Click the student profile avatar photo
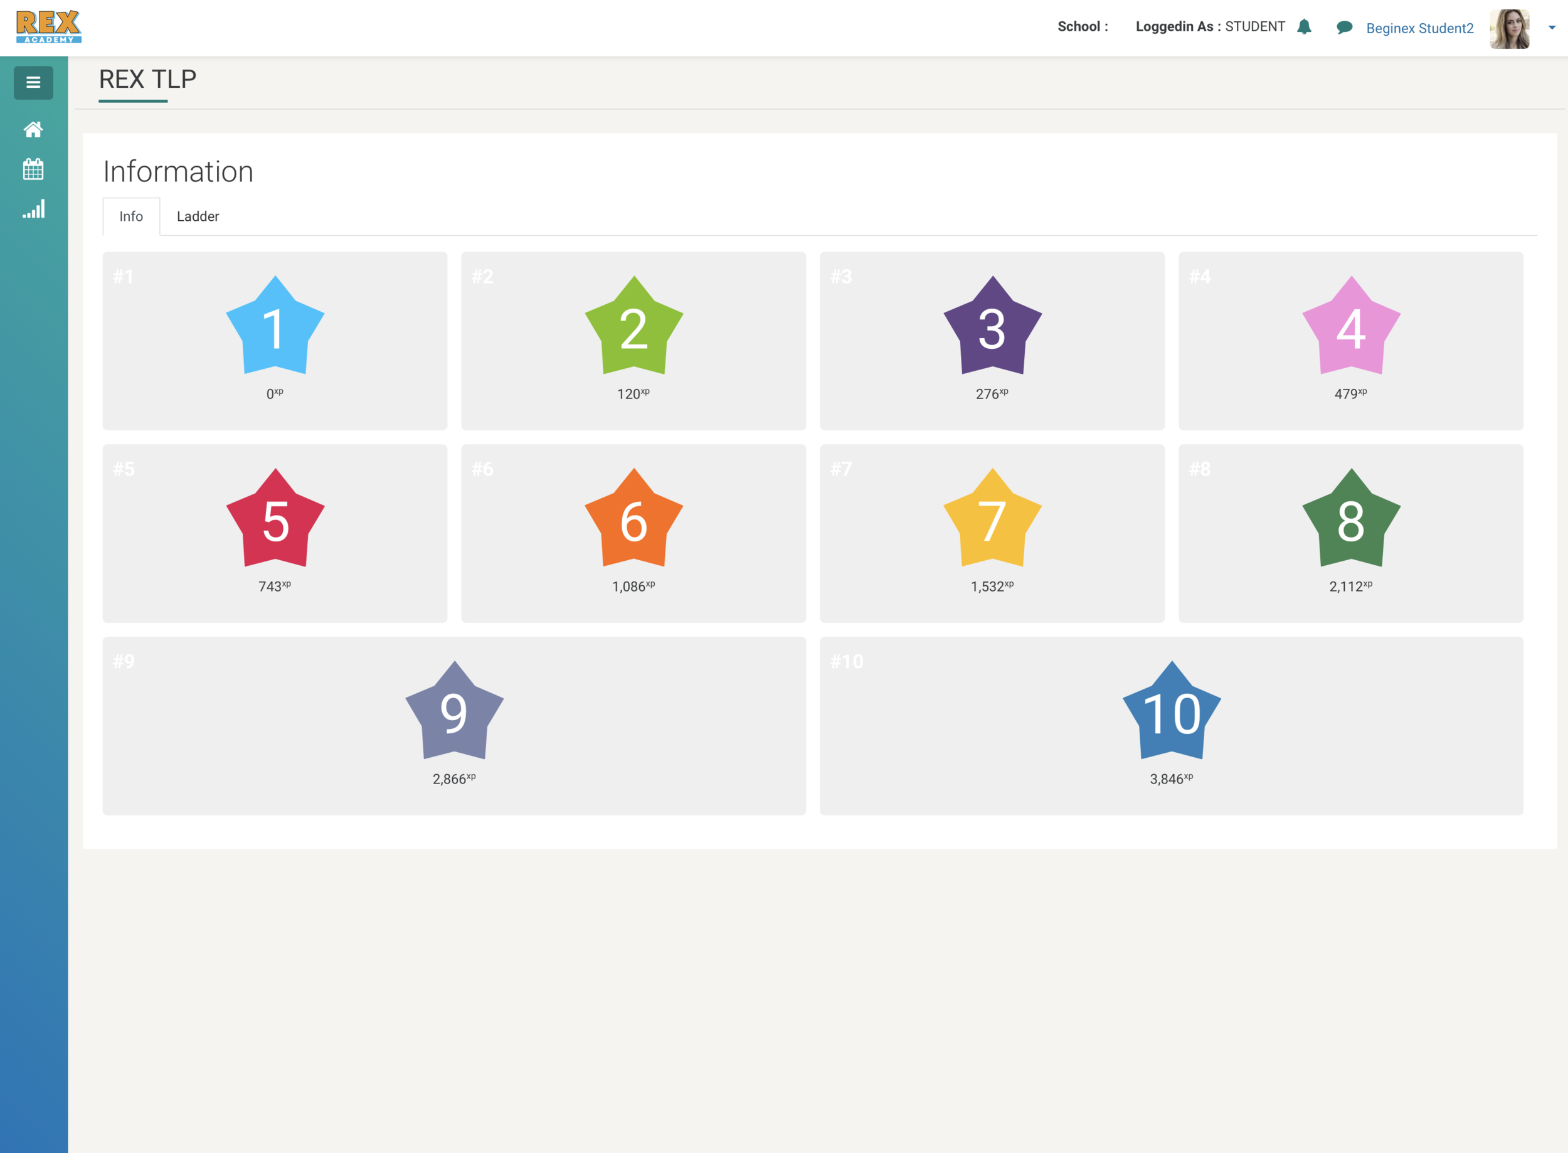Screen dimensions: 1568x1153 [x=1510, y=29]
